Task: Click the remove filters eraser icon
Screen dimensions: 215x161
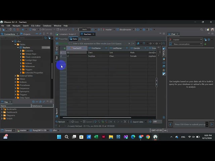Action: point(138,43)
